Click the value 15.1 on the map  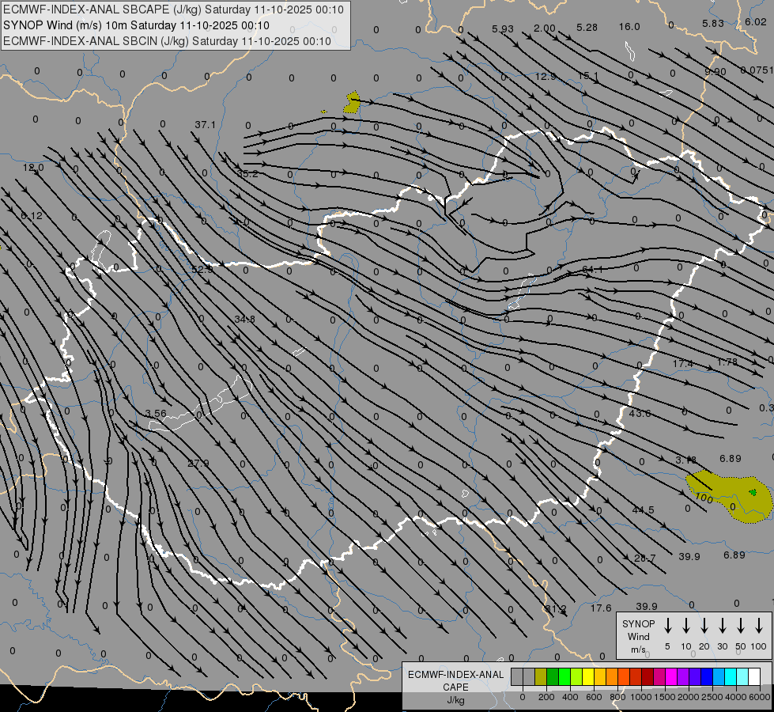tap(588, 76)
